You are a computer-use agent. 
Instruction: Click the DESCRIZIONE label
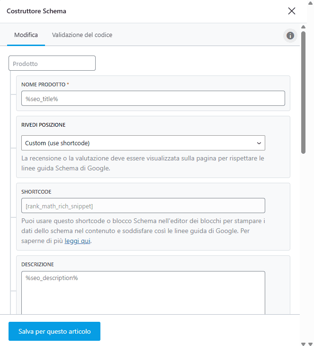(x=37, y=264)
